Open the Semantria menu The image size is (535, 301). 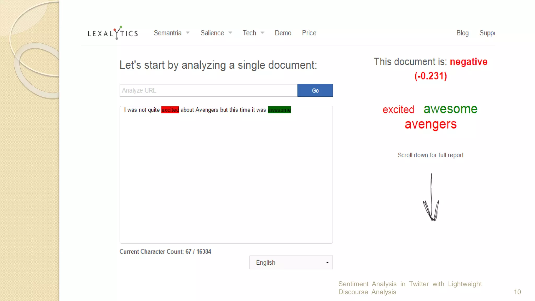coord(167,33)
